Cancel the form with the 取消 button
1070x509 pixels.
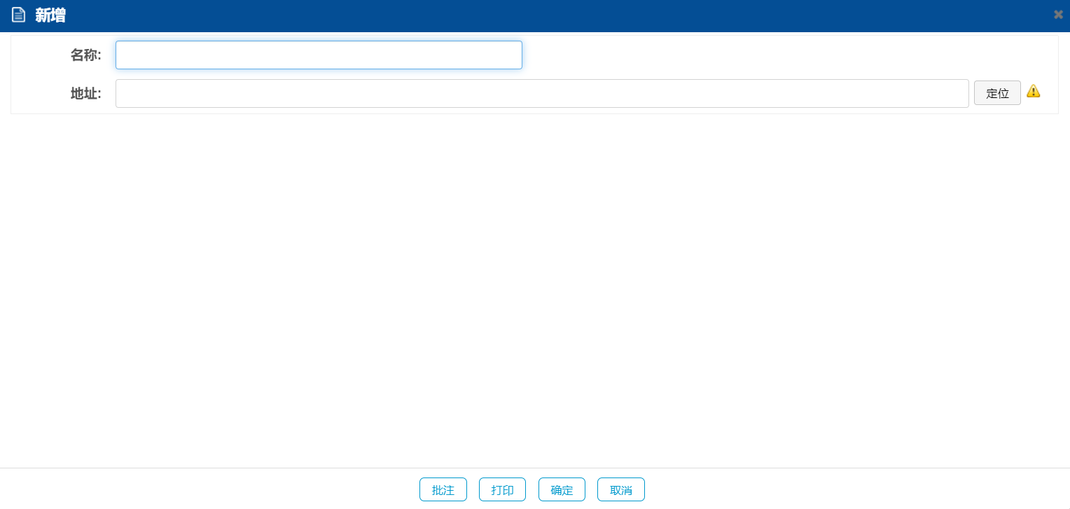click(620, 490)
